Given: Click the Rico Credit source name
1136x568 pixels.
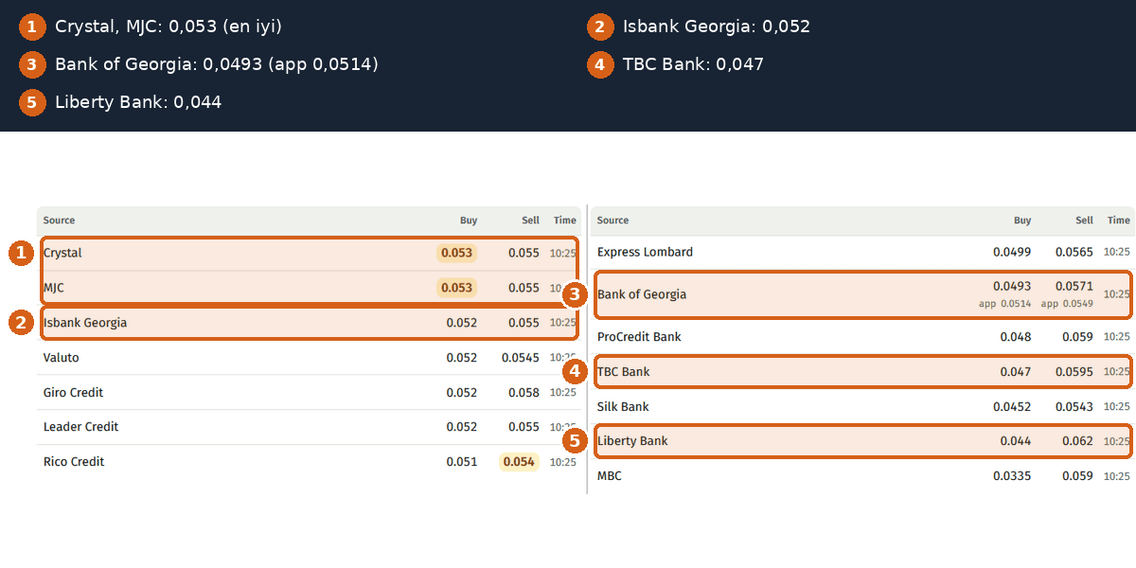Looking at the screenshot, I should click(74, 462).
